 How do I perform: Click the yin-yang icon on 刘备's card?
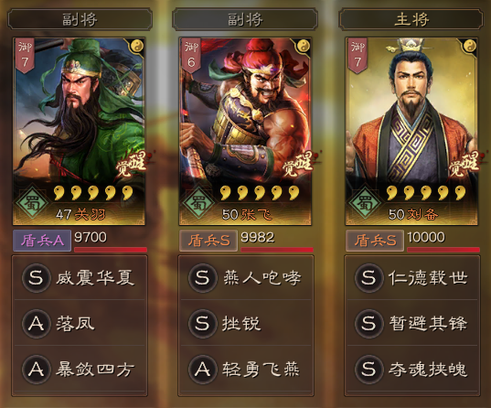(469, 46)
